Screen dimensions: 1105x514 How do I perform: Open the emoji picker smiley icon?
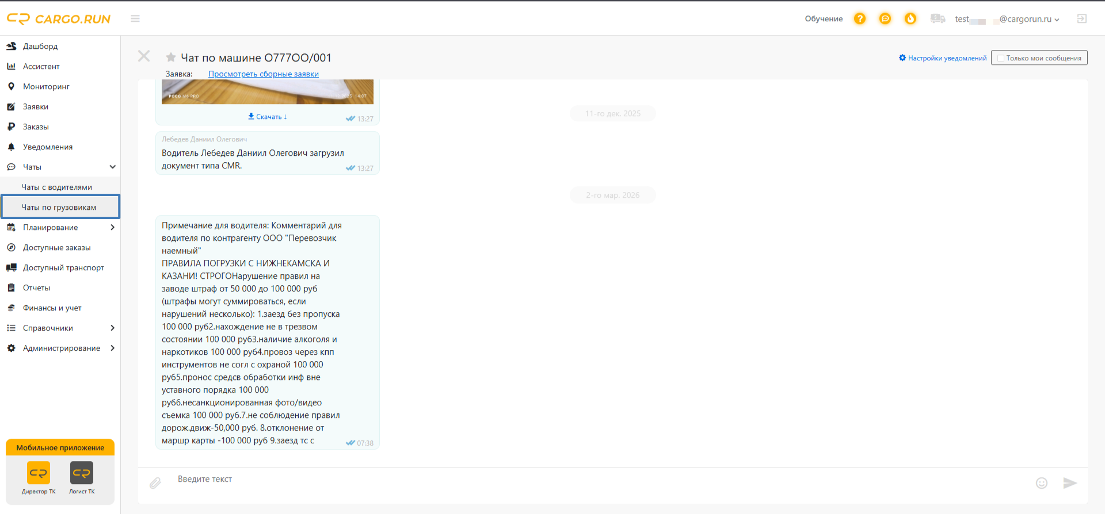point(1042,483)
